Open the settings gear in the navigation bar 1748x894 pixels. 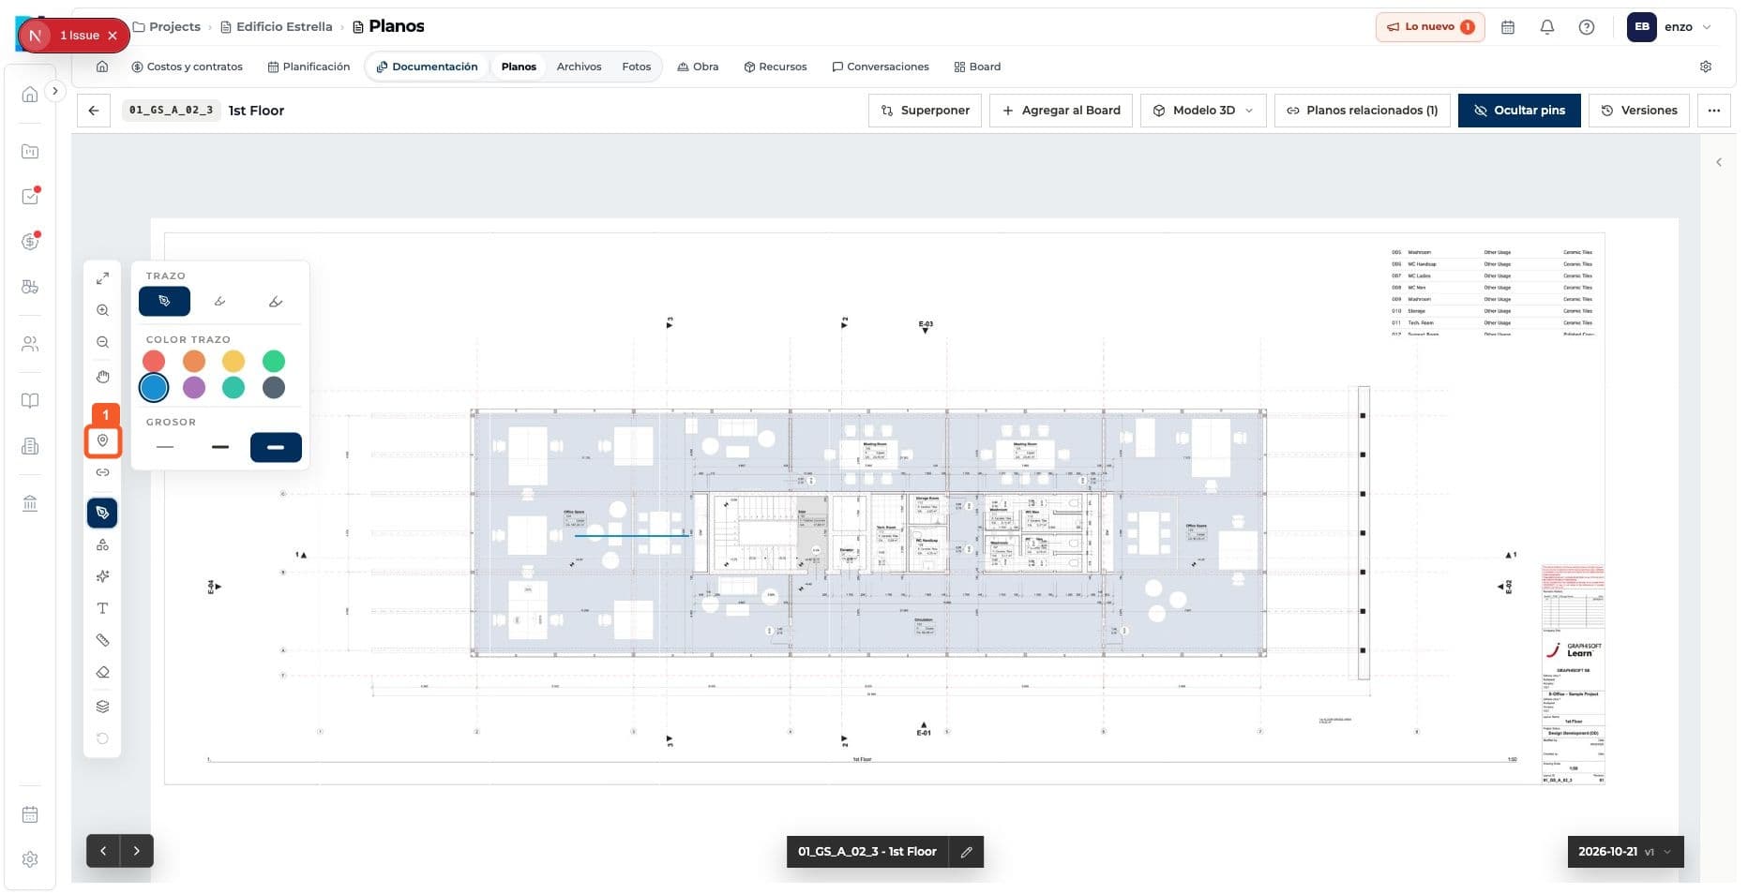(1706, 67)
